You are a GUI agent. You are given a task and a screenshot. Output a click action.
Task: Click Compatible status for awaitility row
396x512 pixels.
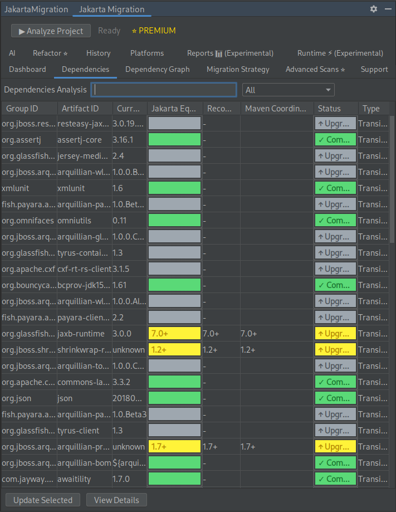(335, 479)
